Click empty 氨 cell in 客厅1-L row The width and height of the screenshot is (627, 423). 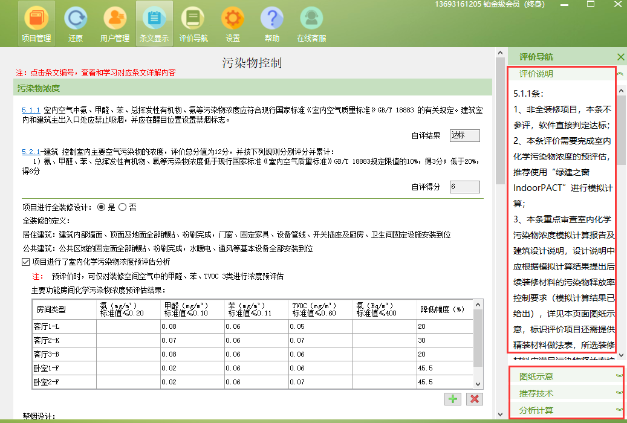[x=128, y=326]
